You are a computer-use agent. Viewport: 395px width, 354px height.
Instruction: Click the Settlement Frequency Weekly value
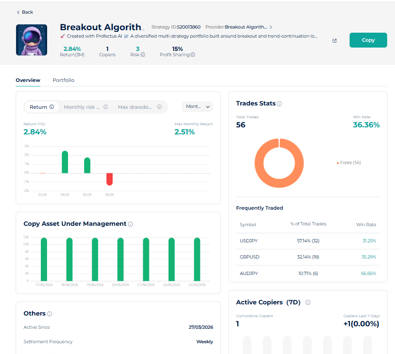[205, 342]
